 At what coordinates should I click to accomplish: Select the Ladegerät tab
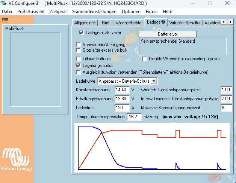click(156, 22)
